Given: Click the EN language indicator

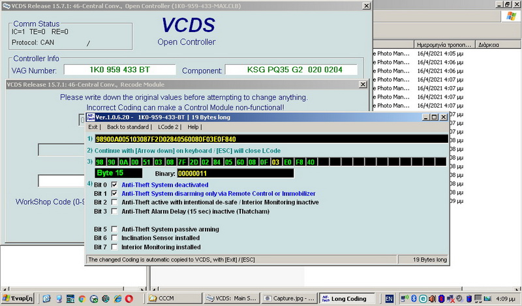Looking at the screenshot, I should (389, 299).
